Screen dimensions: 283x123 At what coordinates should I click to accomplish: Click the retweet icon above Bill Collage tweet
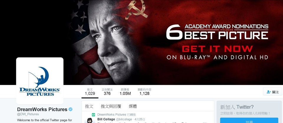[93, 115]
